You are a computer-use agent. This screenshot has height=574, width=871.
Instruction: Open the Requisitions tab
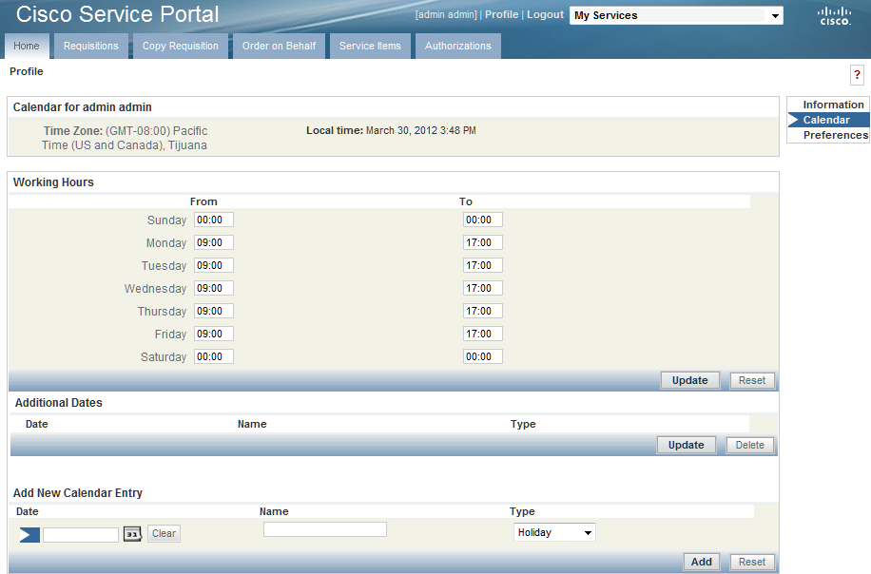[91, 46]
